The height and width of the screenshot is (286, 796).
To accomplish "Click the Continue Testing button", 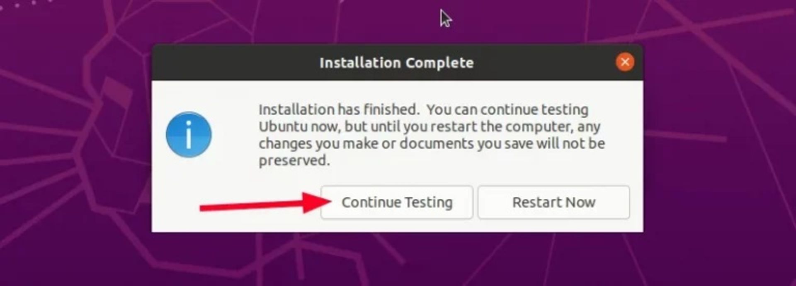I will [397, 202].
